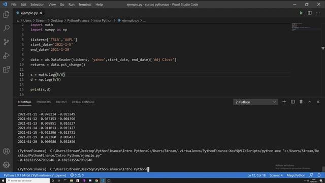Open the File menu
Image resolution: width=325 pixels, height=183 pixels.
(14, 5)
